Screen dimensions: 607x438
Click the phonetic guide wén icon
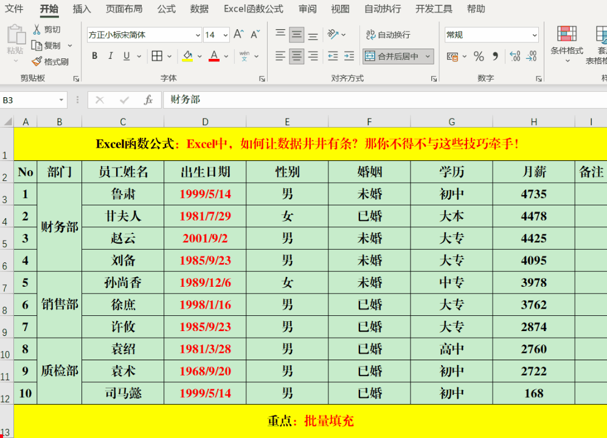(245, 56)
